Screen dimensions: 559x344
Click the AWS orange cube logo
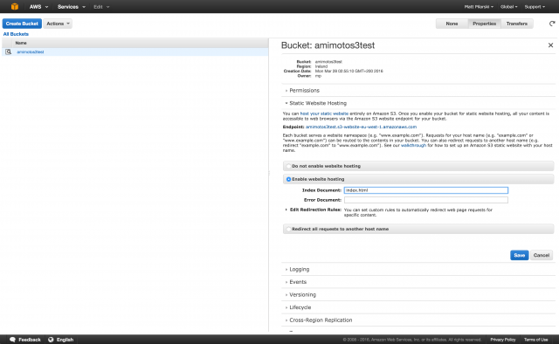pyautogui.click(x=15, y=6)
